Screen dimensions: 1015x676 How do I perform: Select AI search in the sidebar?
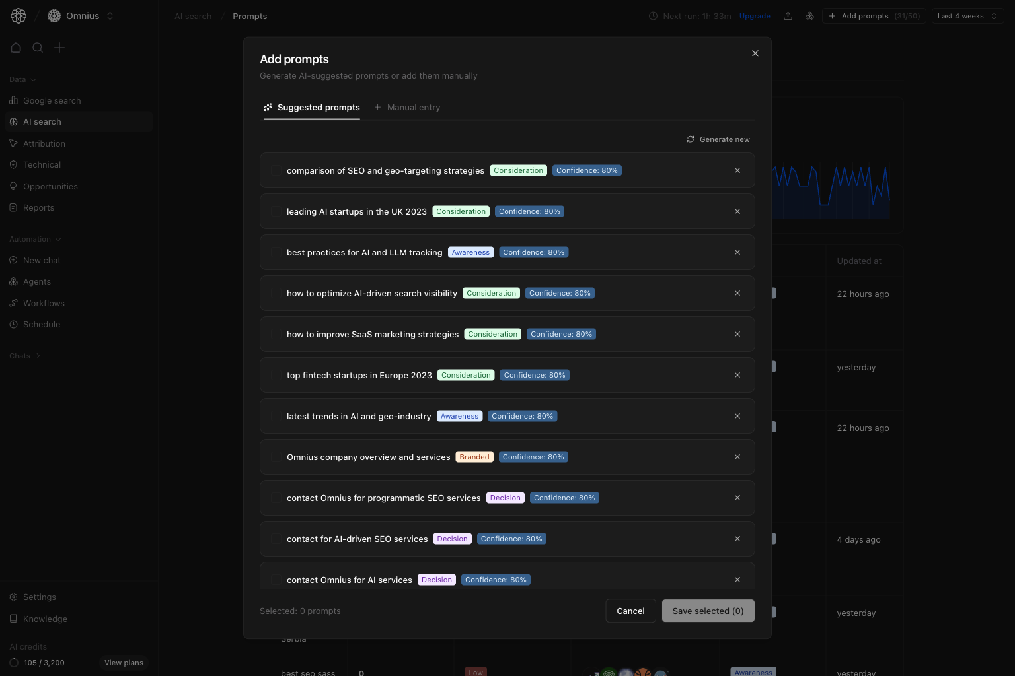tap(42, 121)
